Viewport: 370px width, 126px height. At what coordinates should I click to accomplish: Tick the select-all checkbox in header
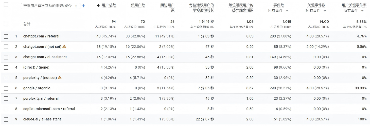6,5
